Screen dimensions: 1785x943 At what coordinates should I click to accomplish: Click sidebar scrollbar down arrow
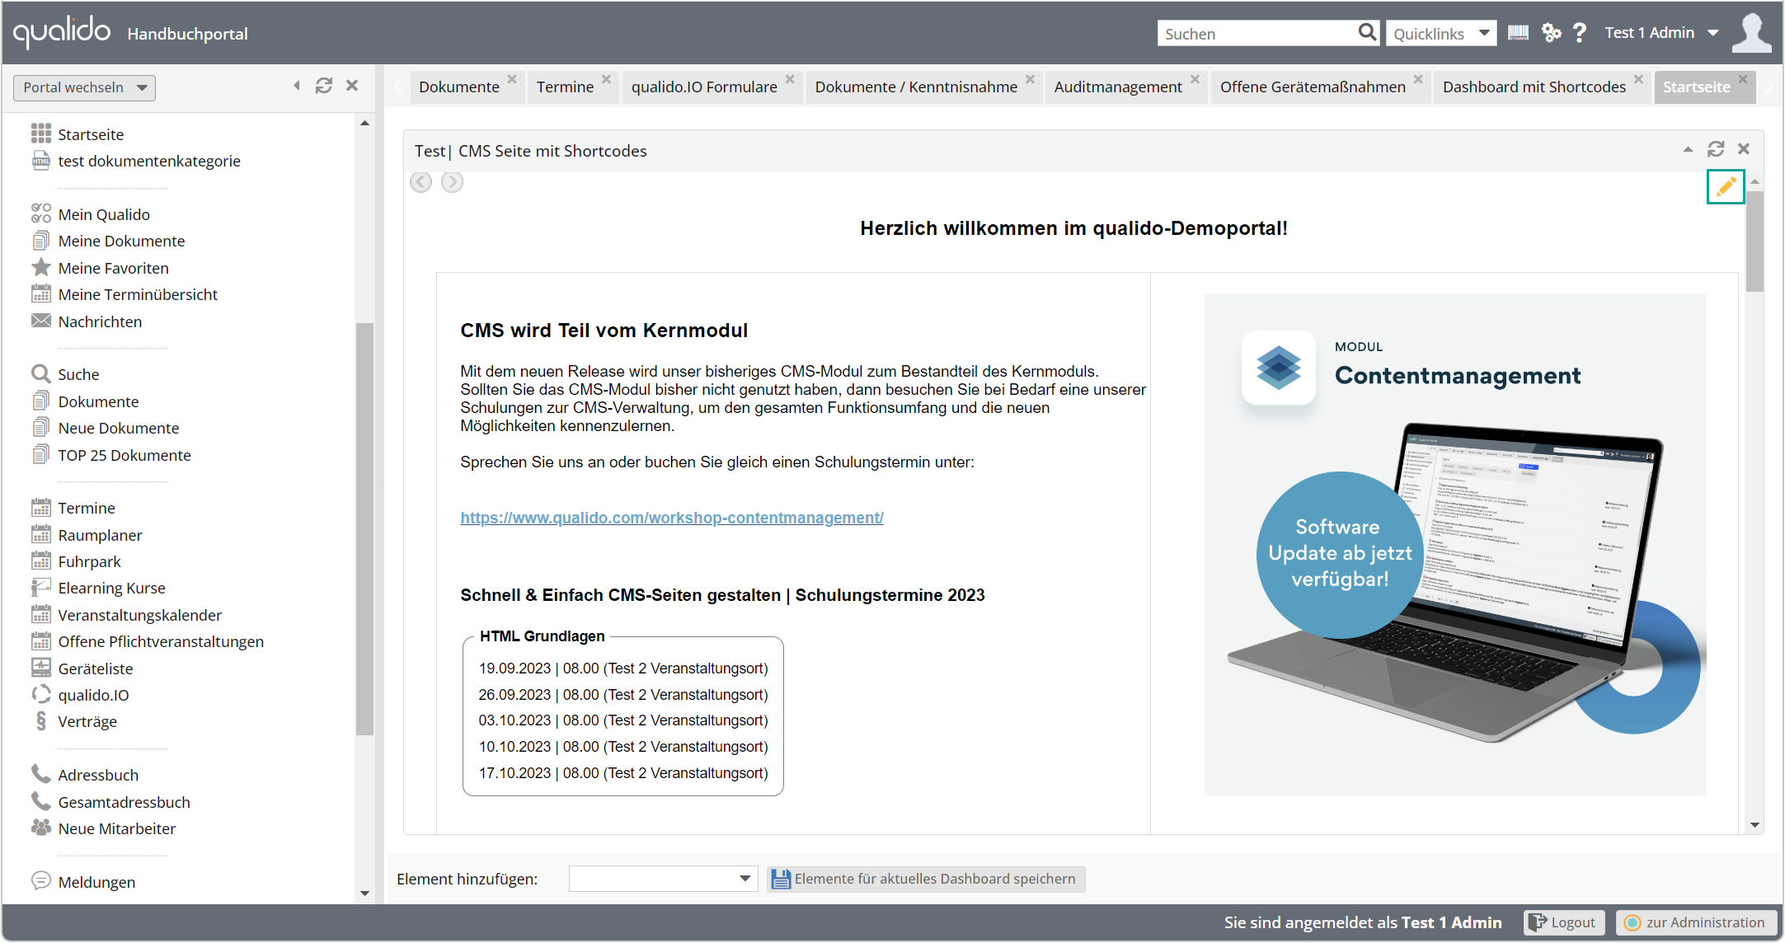364,894
